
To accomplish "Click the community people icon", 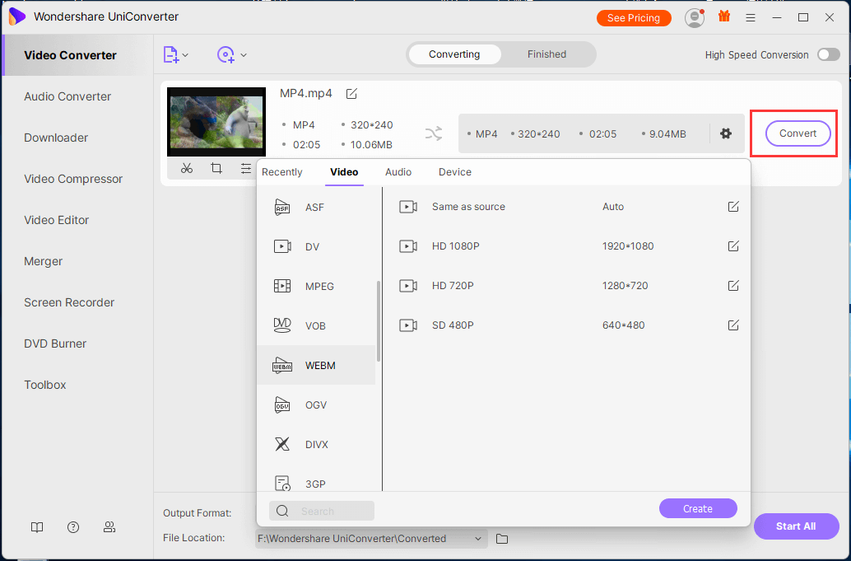I will pyautogui.click(x=109, y=527).
